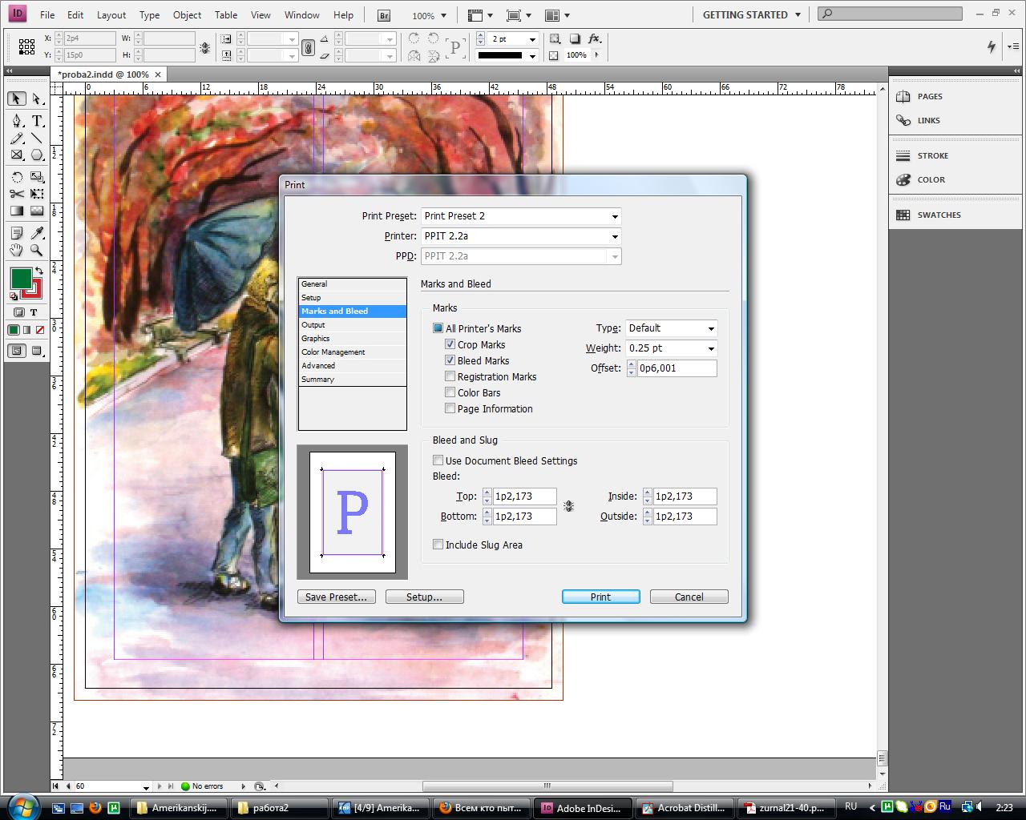Image resolution: width=1026 pixels, height=820 pixels.
Task: Click Apply Color green button
Action: tap(14, 329)
